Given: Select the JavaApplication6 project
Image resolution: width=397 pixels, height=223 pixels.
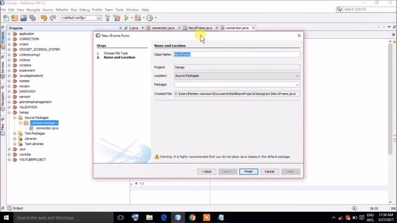Looking at the screenshot, I should pyautogui.click(x=31, y=76).
